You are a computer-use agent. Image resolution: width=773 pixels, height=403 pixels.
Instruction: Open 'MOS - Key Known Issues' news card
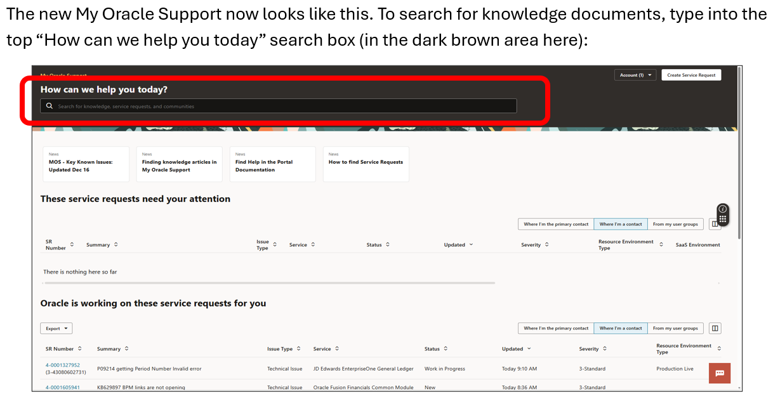86,165
